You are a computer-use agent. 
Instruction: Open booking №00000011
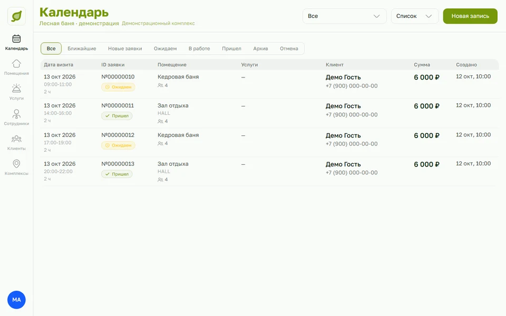(x=118, y=105)
